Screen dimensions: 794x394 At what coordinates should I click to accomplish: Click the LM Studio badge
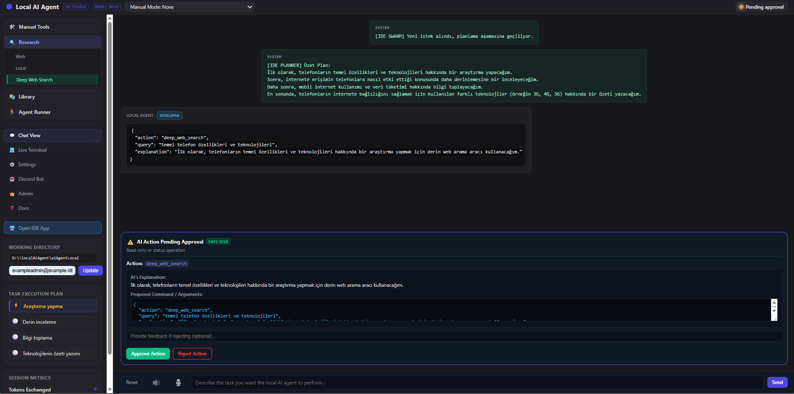(x=76, y=7)
